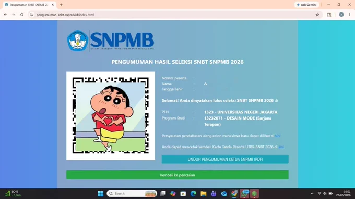Open WhatsApp from the taskbar
This screenshot has width=355, height=199.
pos(244,194)
